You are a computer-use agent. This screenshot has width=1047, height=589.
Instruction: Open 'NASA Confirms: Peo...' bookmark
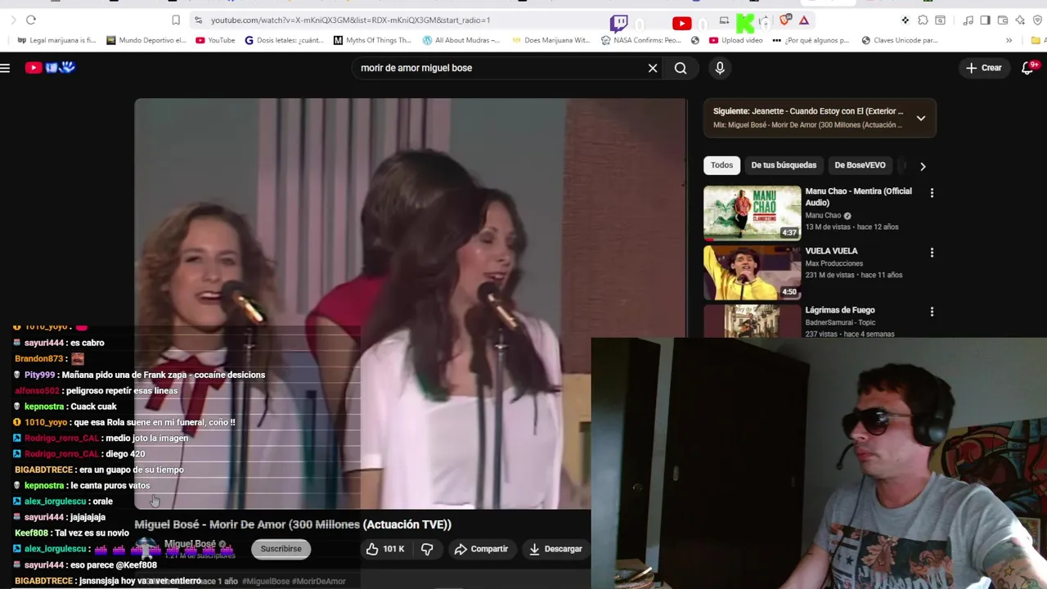[640, 40]
